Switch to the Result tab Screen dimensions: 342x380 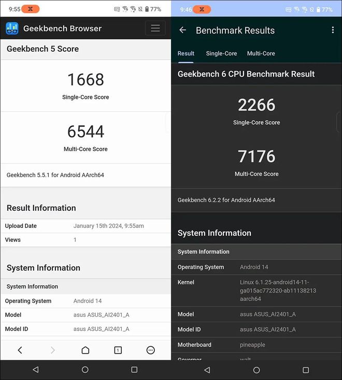click(x=186, y=53)
